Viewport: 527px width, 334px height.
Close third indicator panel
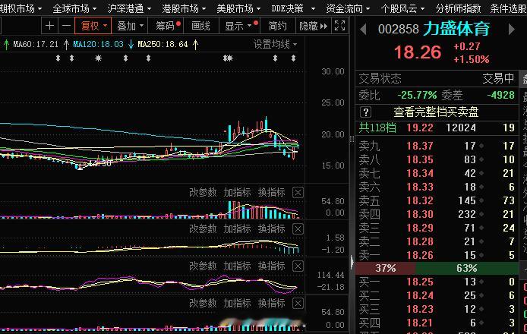pyautogui.click(x=298, y=266)
